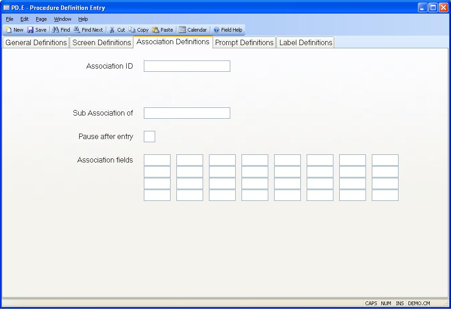Click the Save label in toolbar

tap(41, 30)
